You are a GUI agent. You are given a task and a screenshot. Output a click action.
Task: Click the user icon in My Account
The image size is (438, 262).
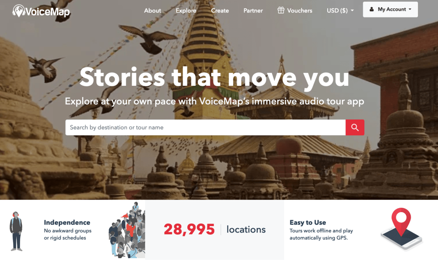[x=372, y=9]
